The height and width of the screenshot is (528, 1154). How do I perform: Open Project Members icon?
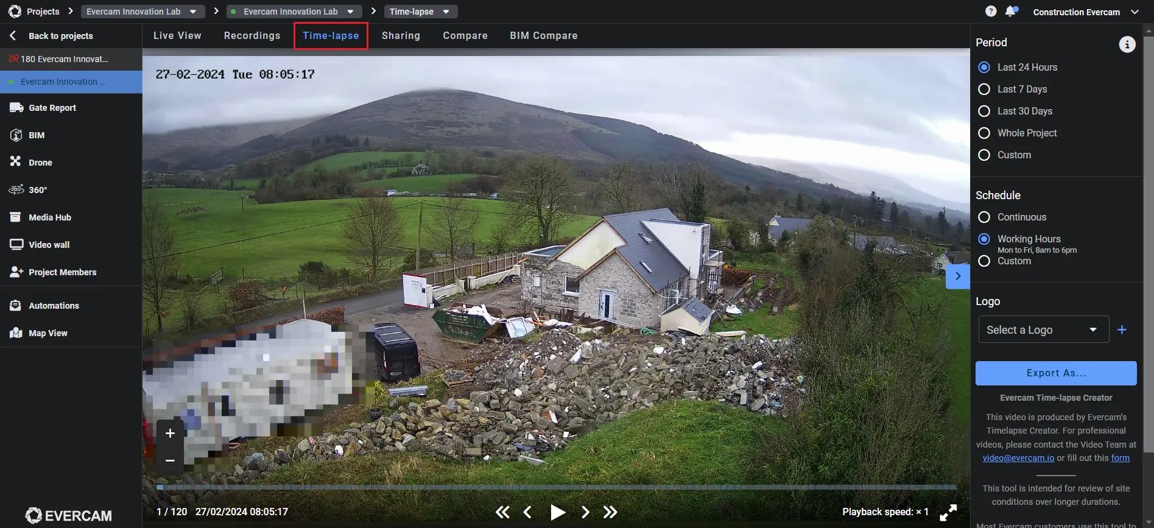point(16,272)
